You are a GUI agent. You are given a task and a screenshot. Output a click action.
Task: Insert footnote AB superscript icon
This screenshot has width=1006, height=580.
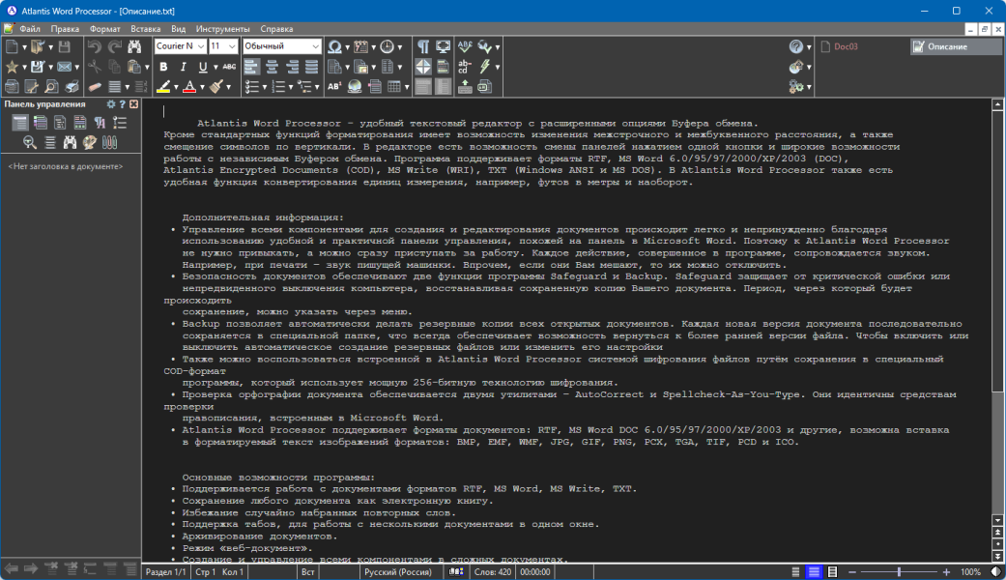coord(334,87)
